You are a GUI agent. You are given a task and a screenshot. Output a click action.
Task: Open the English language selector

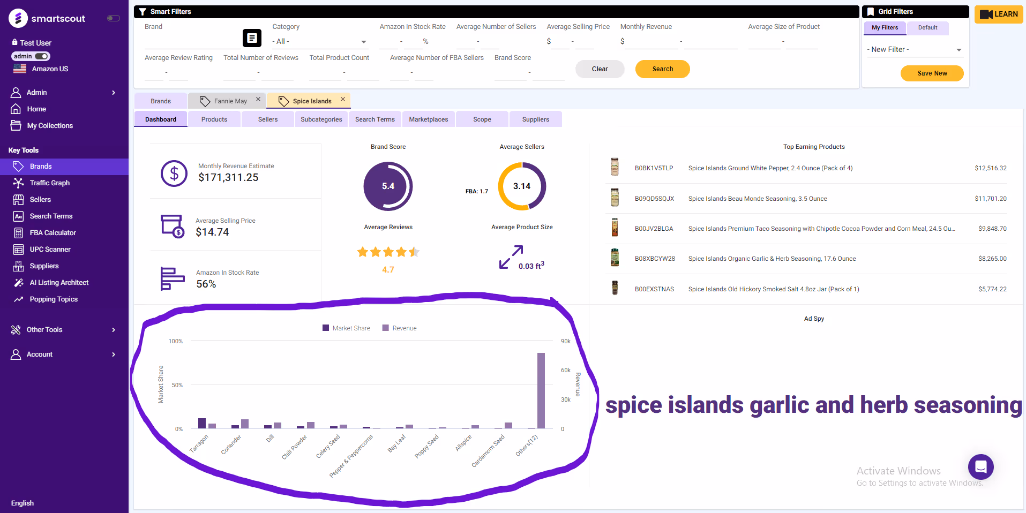(23, 503)
